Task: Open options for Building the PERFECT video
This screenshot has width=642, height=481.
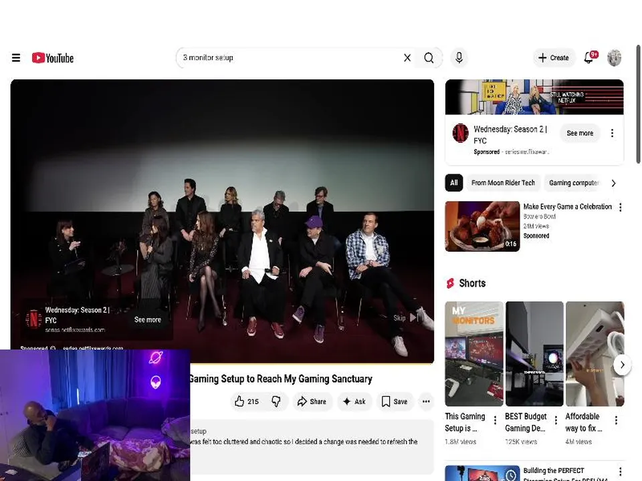Action: click(x=621, y=471)
